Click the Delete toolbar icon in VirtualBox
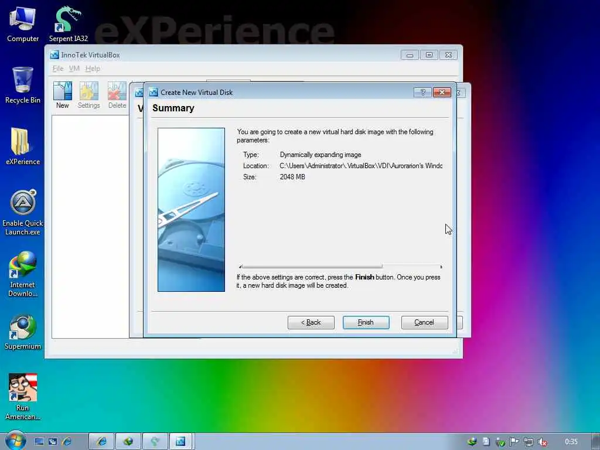The height and width of the screenshot is (450, 600). pos(117,96)
